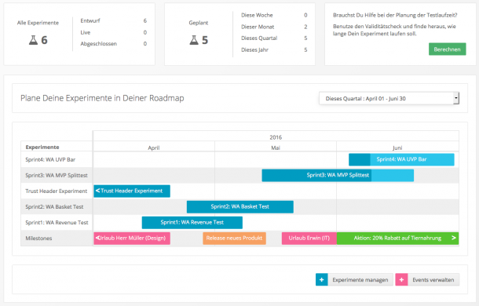
Task: Open the Dieses Quartal date range dropdown
Action: click(389, 98)
